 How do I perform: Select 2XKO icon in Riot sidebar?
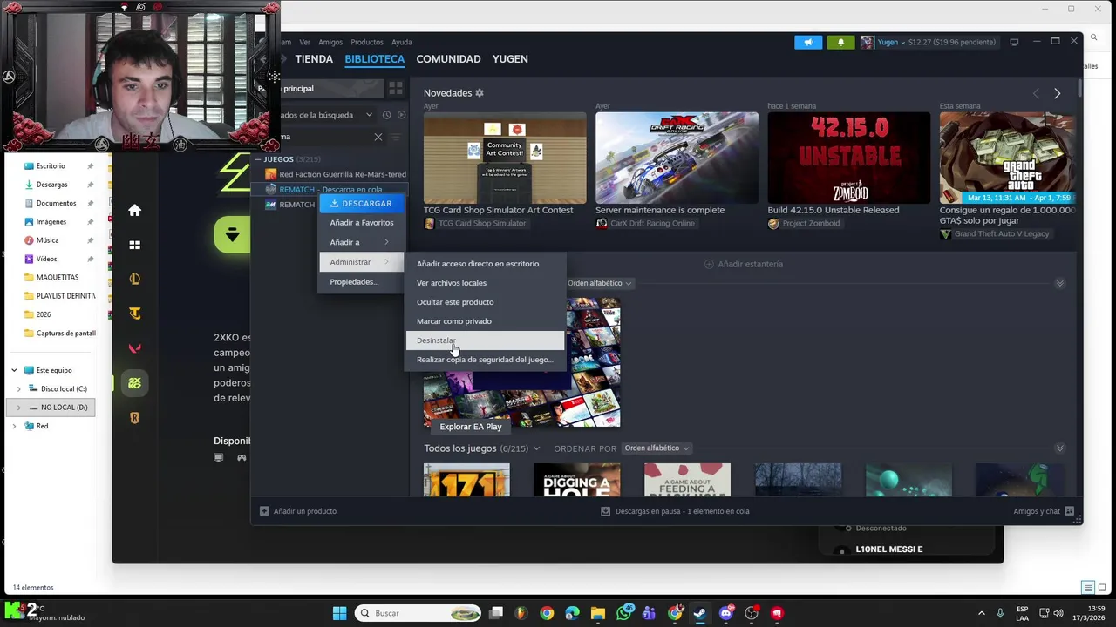pyautogui.click(x=134, y=383)
